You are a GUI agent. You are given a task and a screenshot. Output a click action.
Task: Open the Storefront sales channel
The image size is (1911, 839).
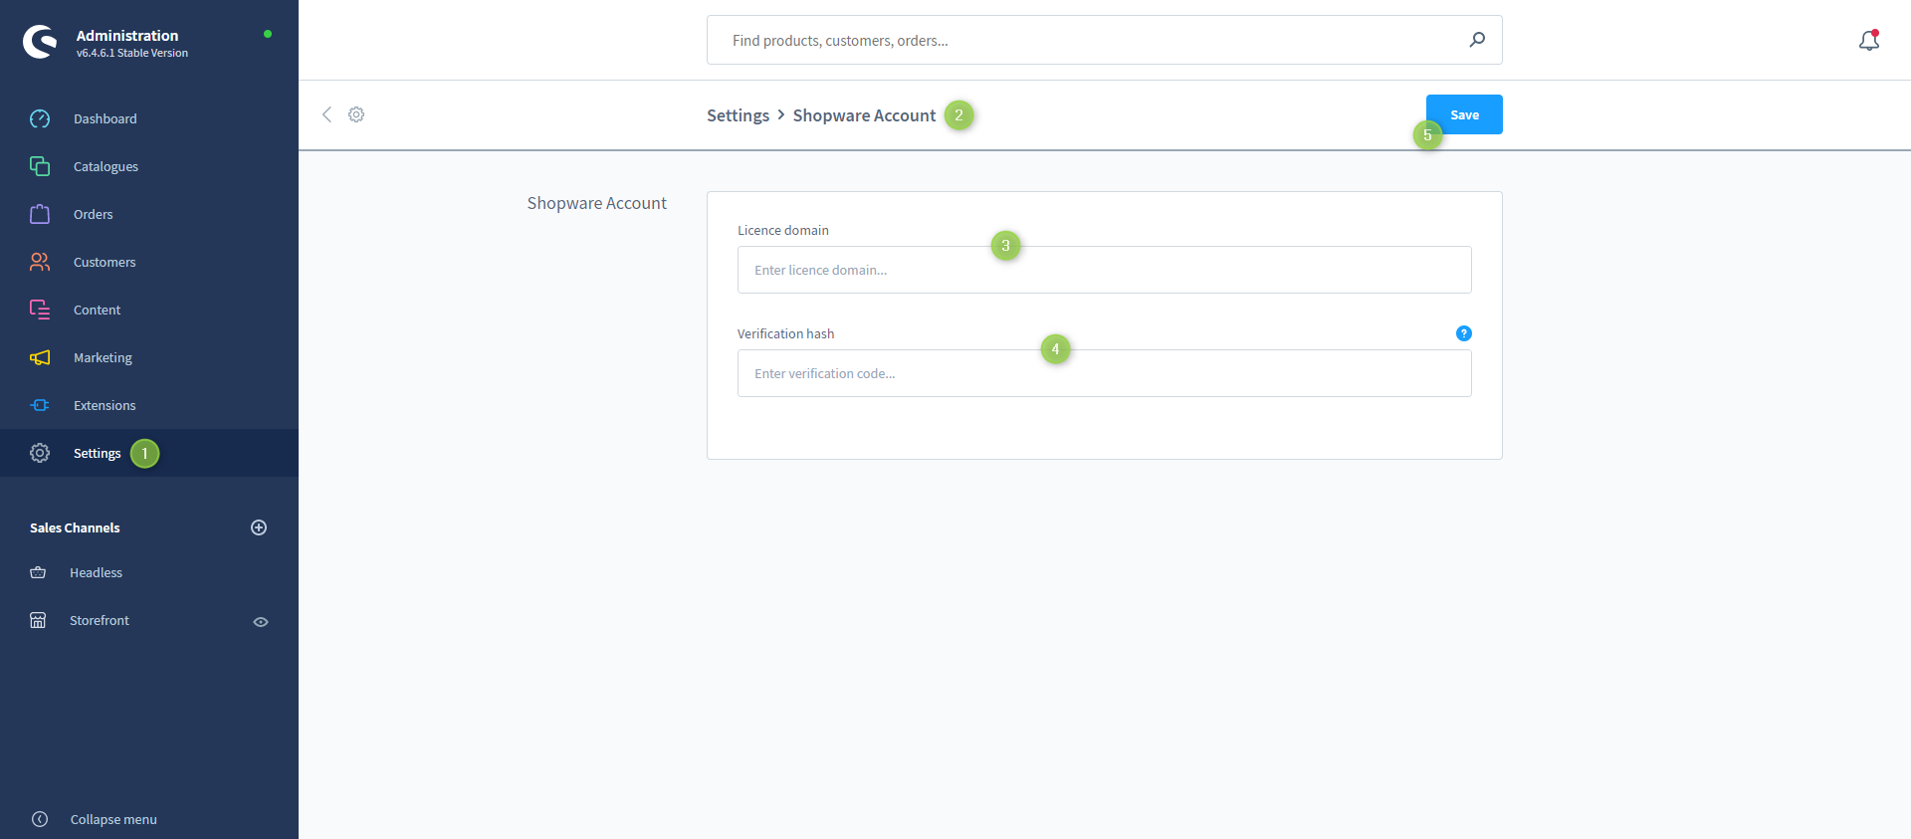click(100, 620)
